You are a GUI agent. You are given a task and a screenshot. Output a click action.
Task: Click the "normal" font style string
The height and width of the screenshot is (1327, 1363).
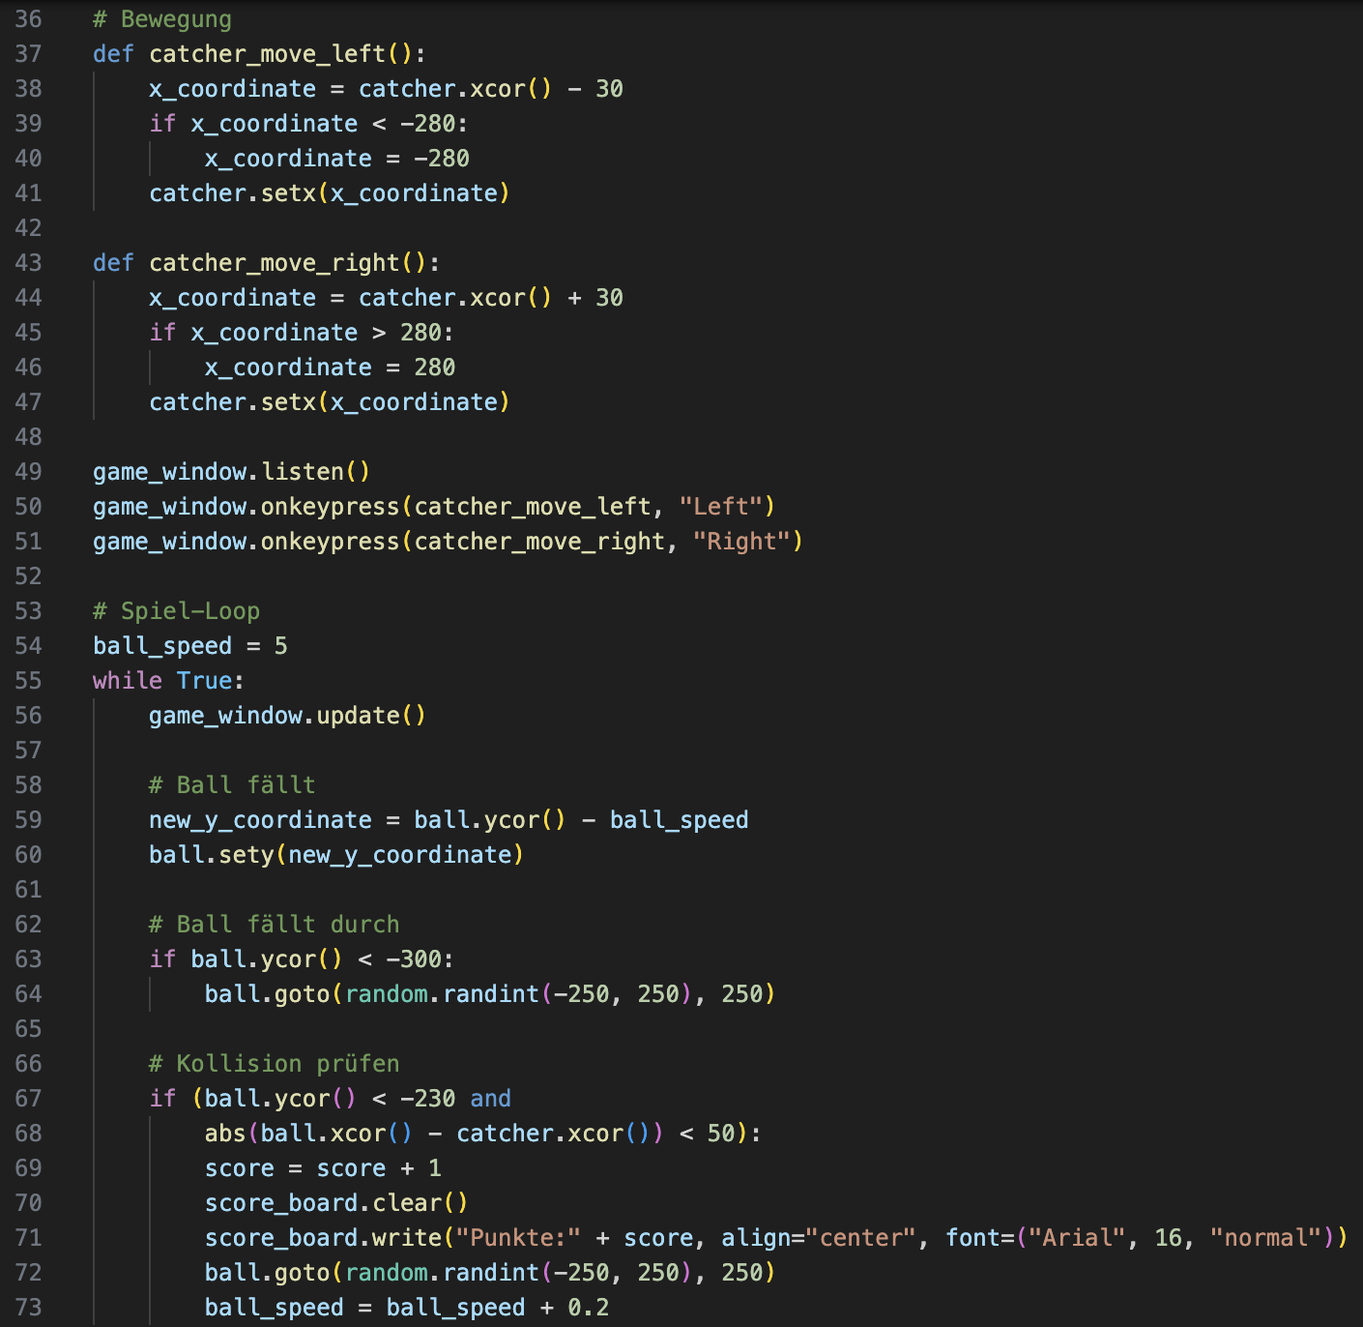1265,1238
